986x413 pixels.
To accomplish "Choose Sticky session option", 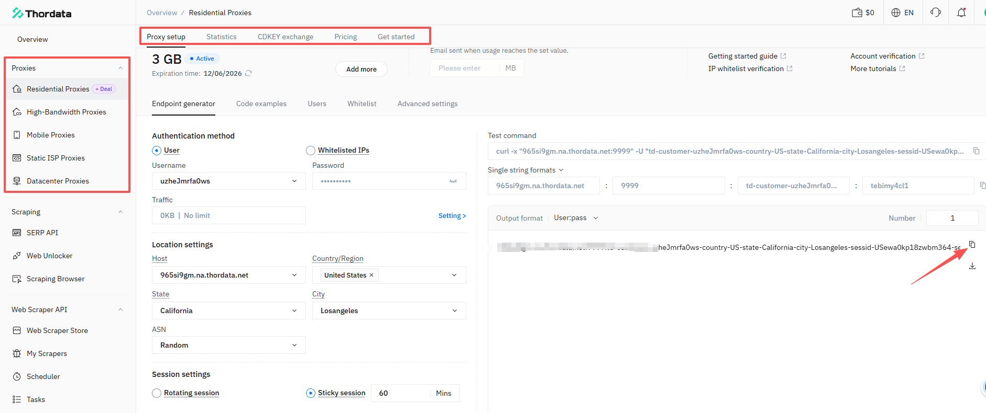I will 311,393.
